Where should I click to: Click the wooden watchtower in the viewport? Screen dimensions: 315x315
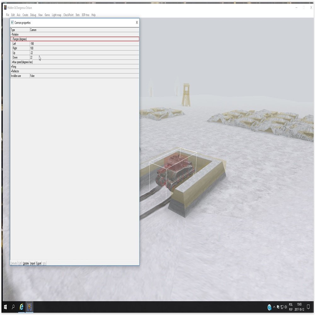pos(186,94)
